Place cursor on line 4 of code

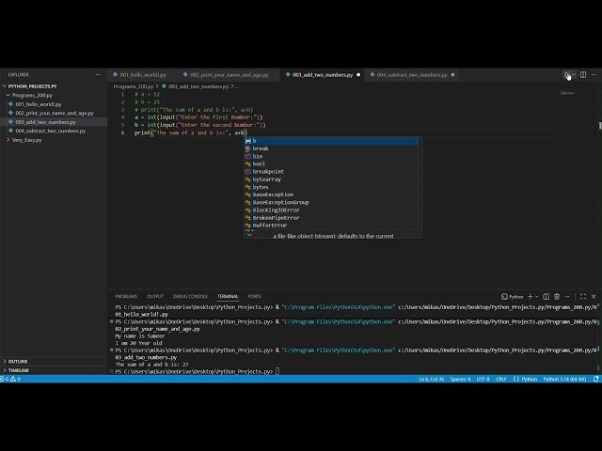198,117
